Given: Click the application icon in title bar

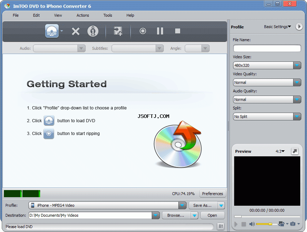Looking at the screenshot, I should point(7,6).
